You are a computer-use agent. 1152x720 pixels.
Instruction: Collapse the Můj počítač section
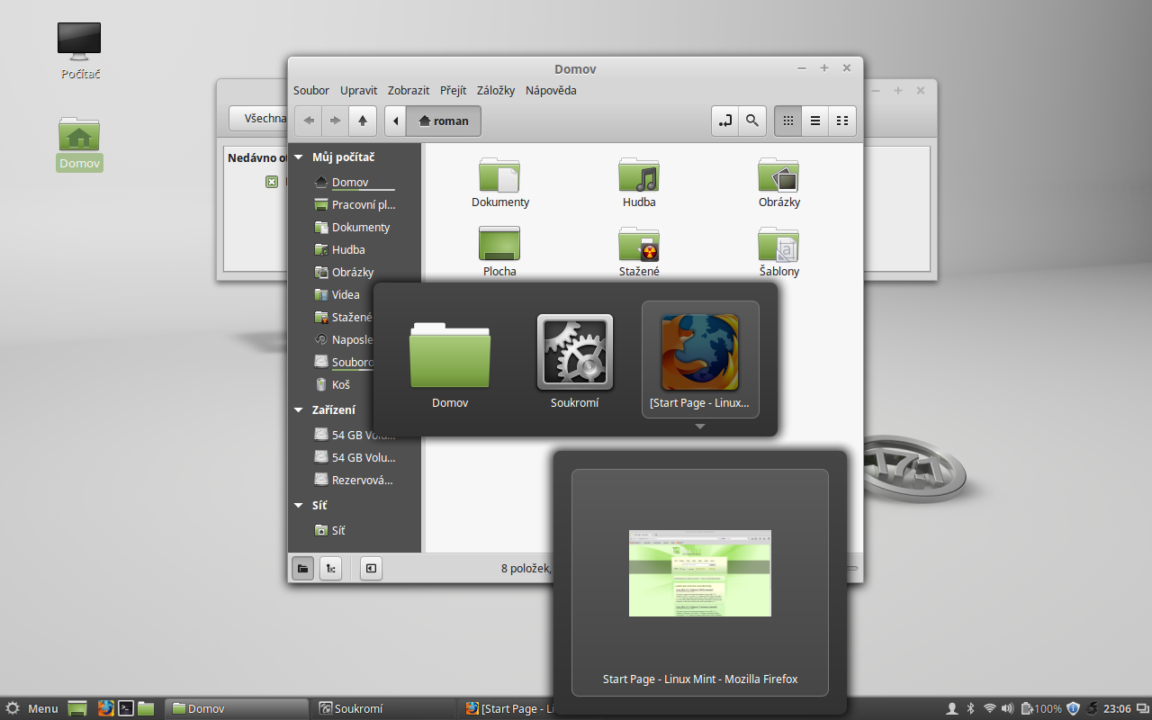tap(298, 157)
